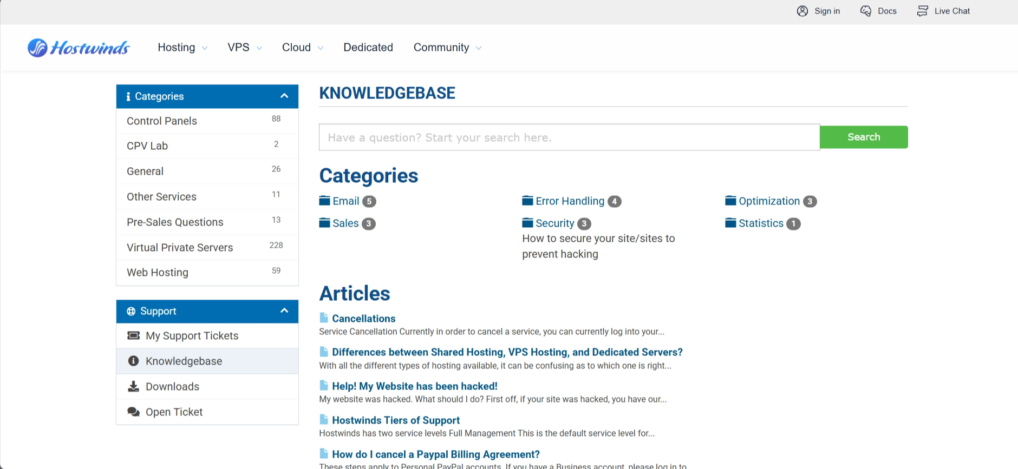Click the Optimization folder icon
The height and width of the screenshot is (469, 1018).
pos(730,201)
